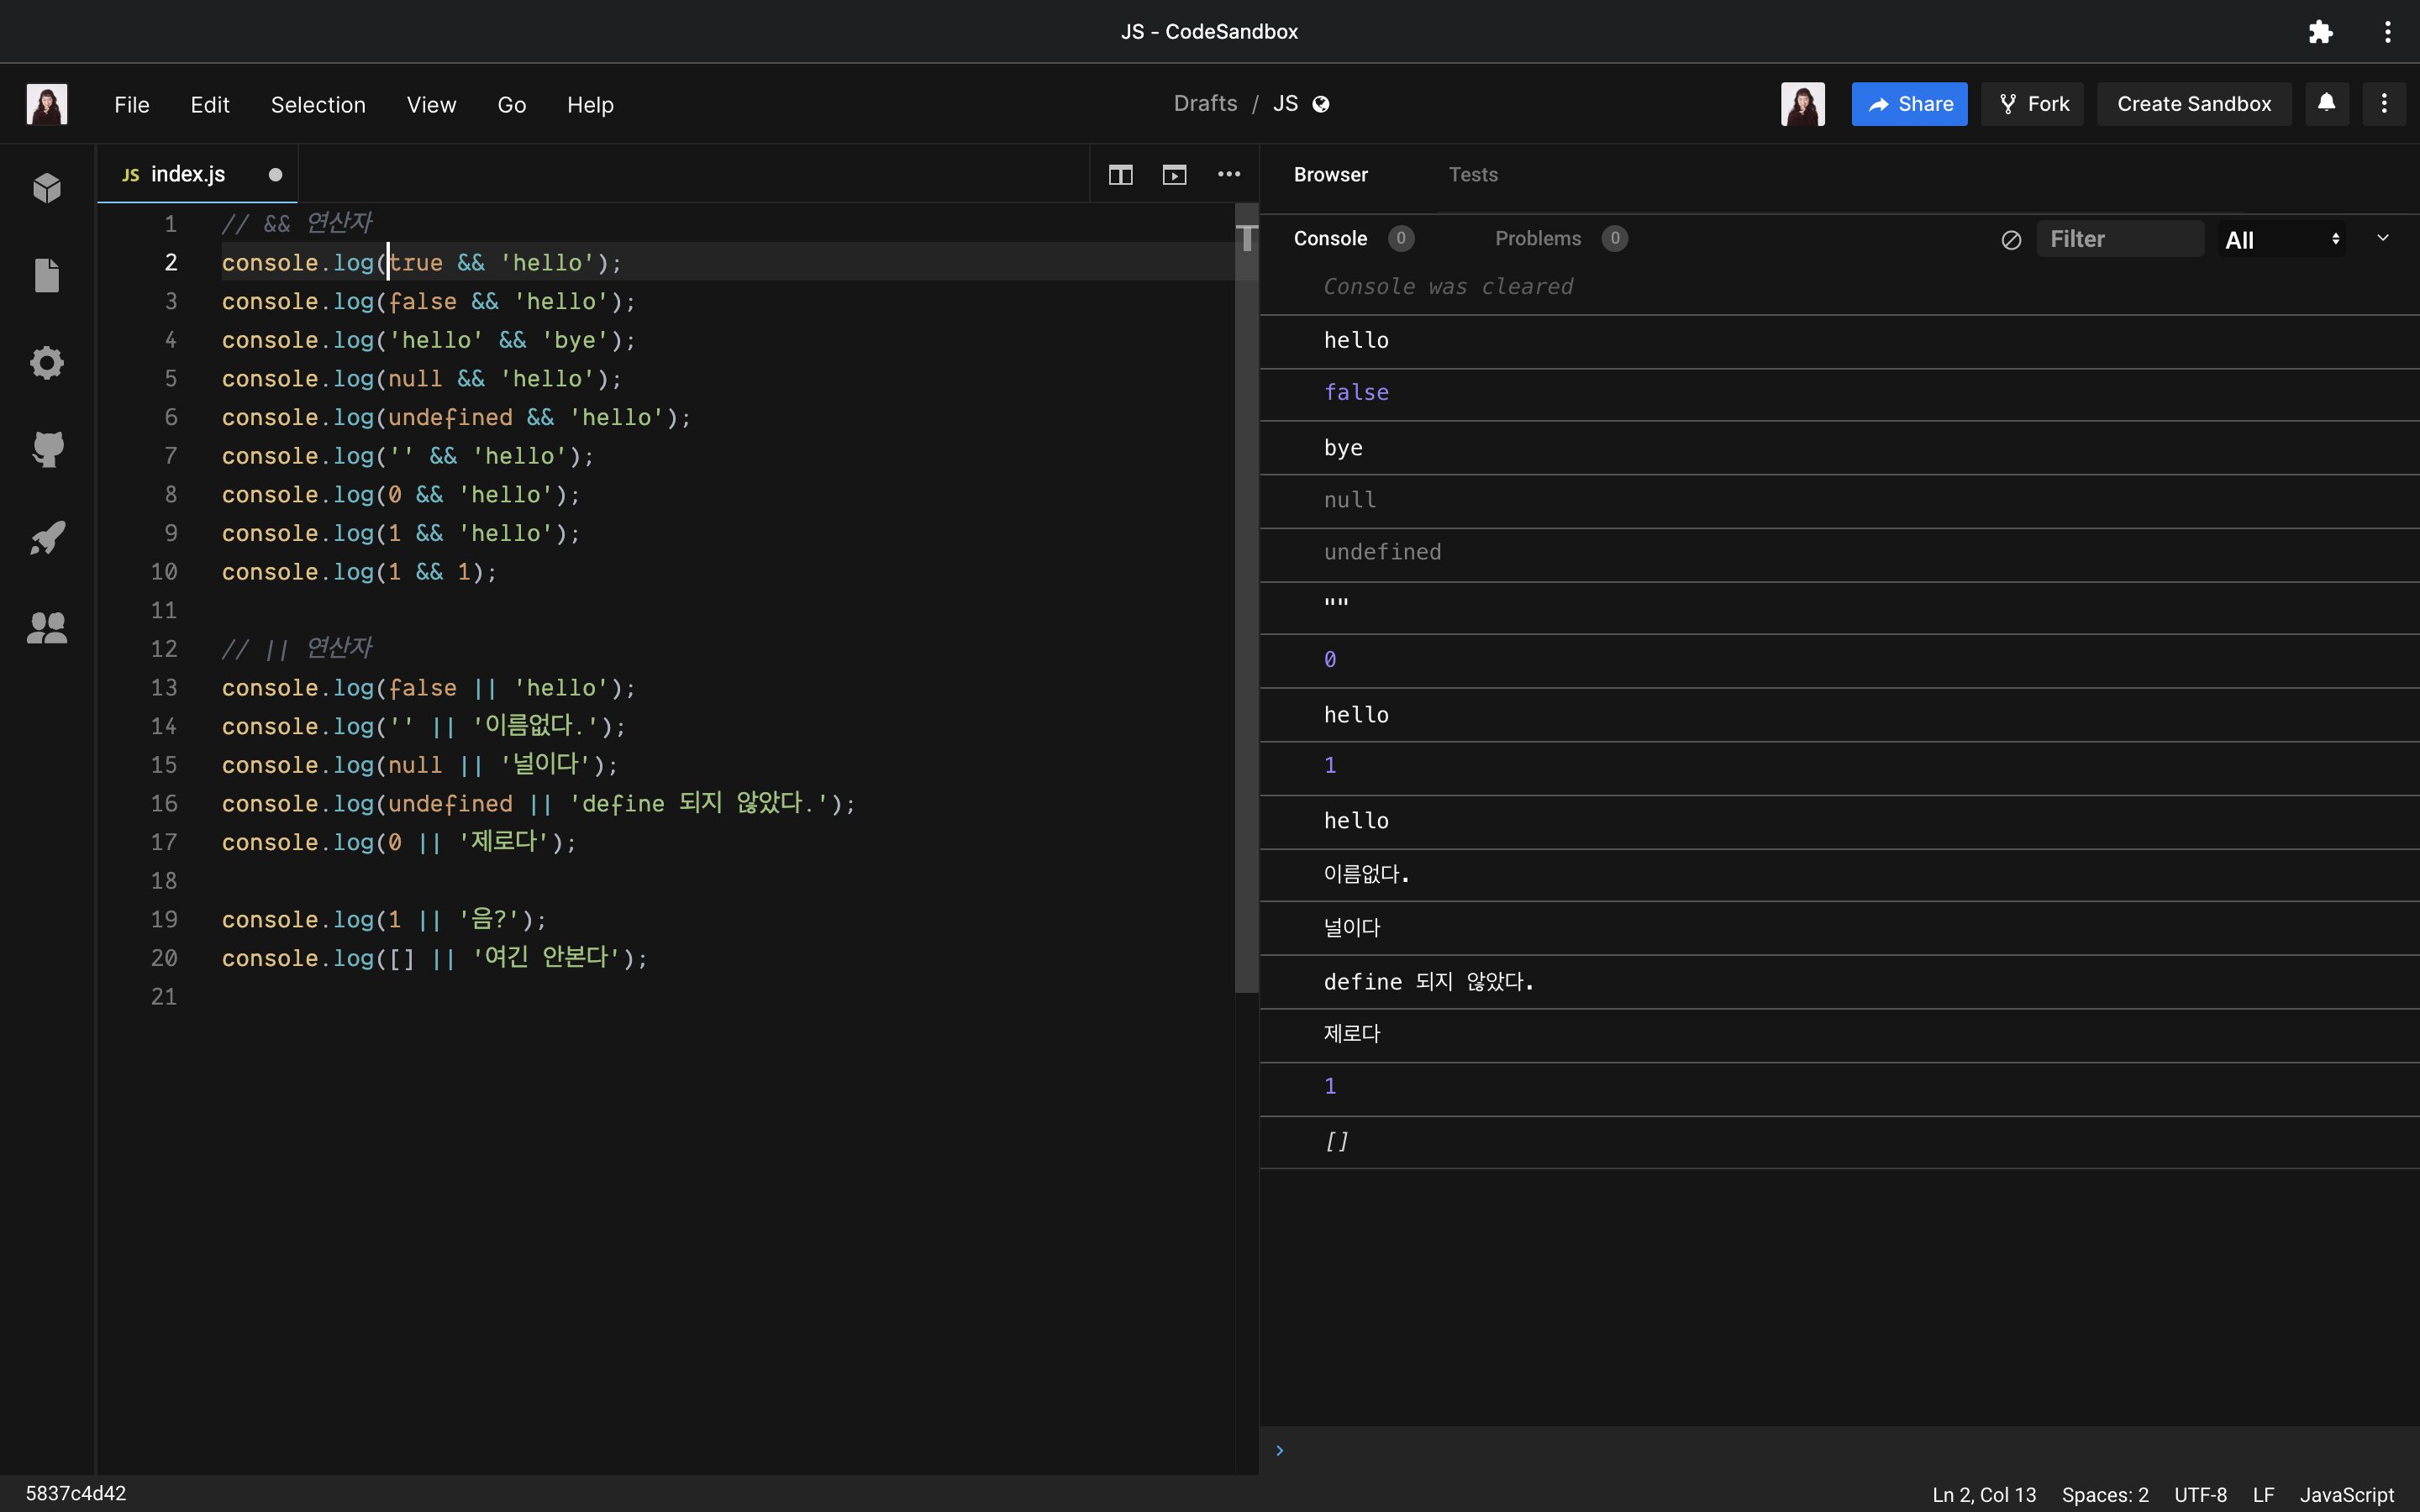The width and height of the screenshot is (2420, 1512).
Task: Open the All log level dropdown
Action: [x=2282, y=240]
